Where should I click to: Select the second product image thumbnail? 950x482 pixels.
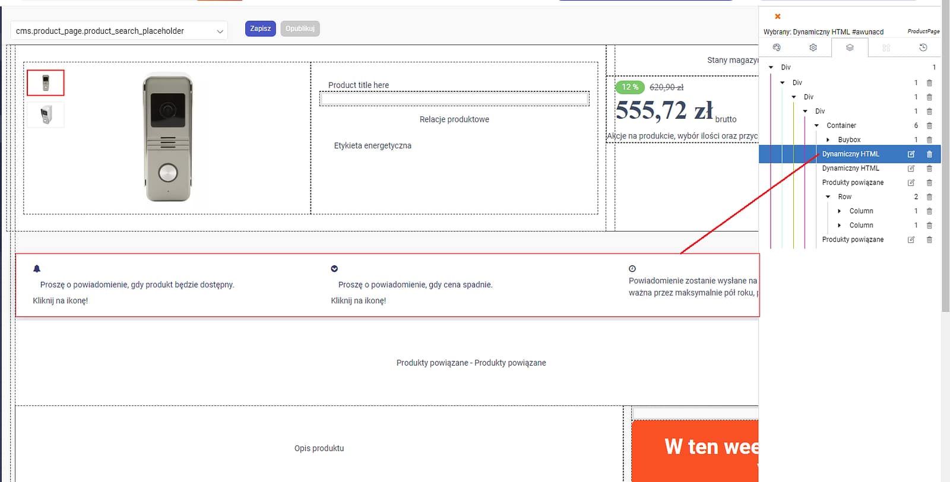46,115
